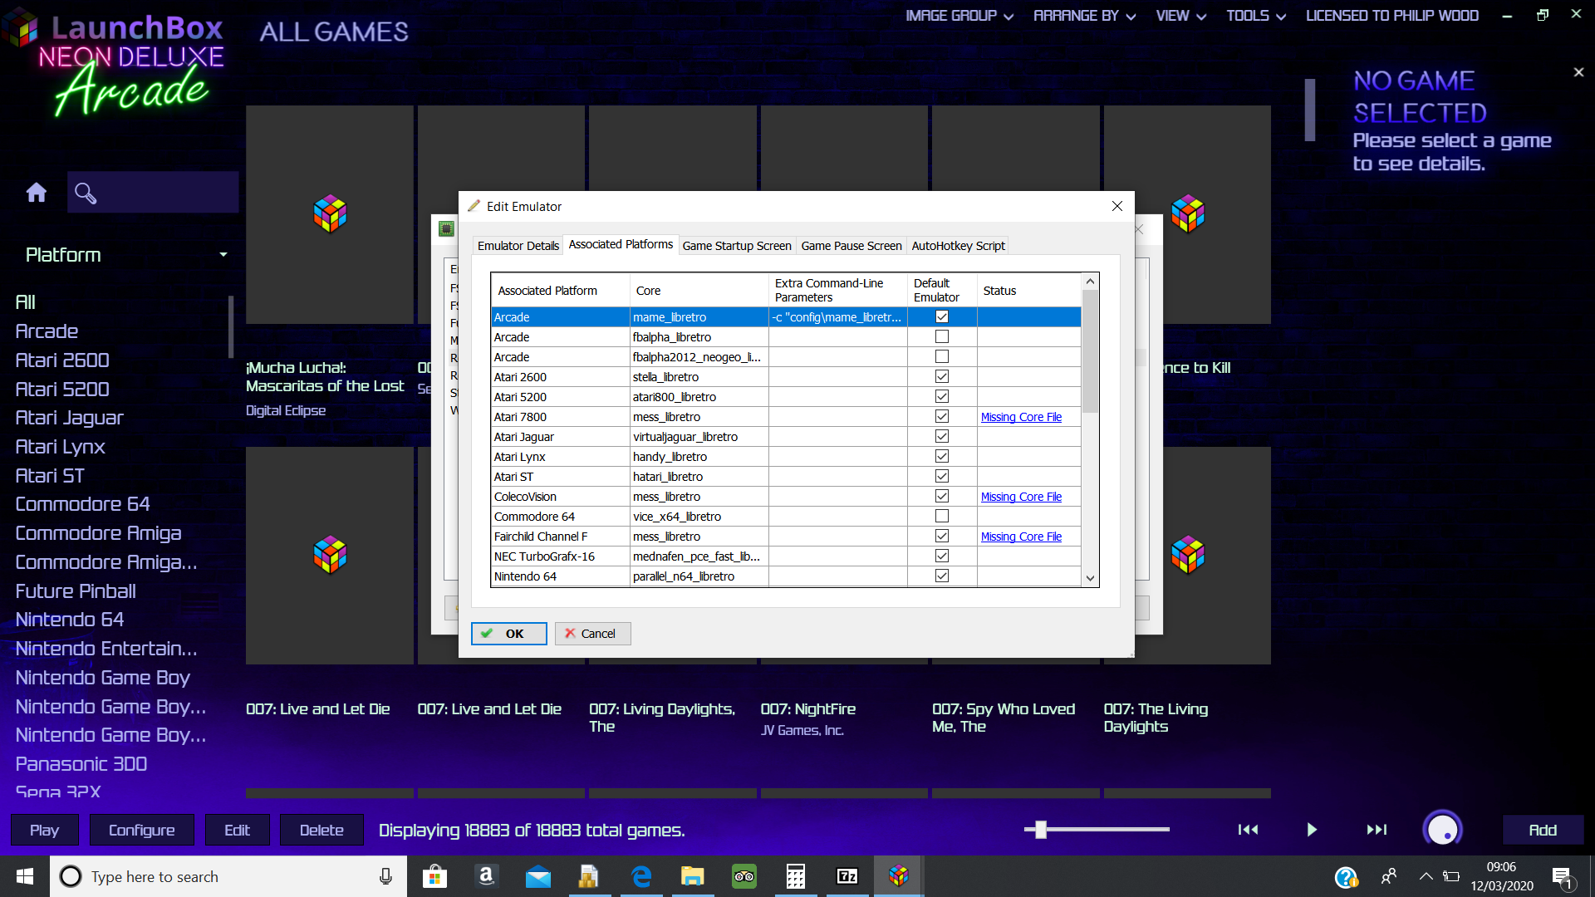
Task: Open the View menu
Action: click(x=1180, y=16)
